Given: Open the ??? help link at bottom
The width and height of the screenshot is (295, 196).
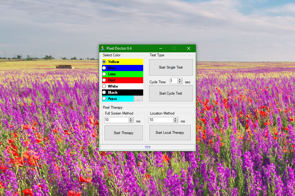Looking at the screenshot, I should pyautogui.click(x=147, y=147).
